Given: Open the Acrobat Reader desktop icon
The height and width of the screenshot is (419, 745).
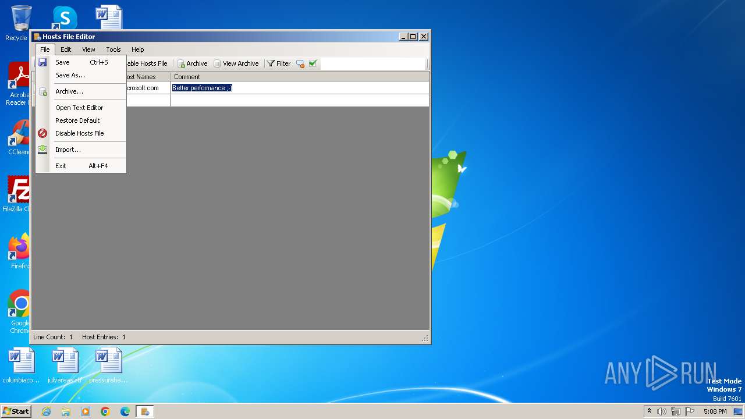Looking at the screenshot, I should 19,84.
